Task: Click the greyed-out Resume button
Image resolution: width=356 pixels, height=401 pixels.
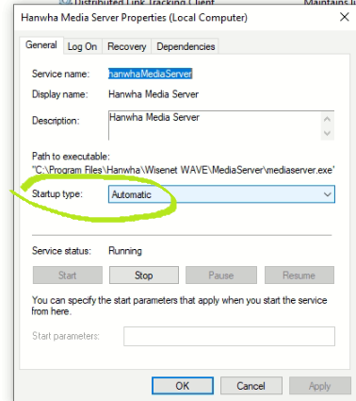Action: click(x=299, y=276)
